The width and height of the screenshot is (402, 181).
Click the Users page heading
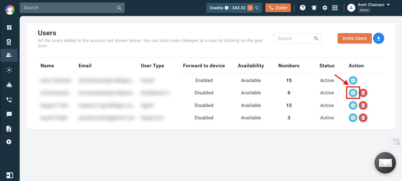coord(47,33)
